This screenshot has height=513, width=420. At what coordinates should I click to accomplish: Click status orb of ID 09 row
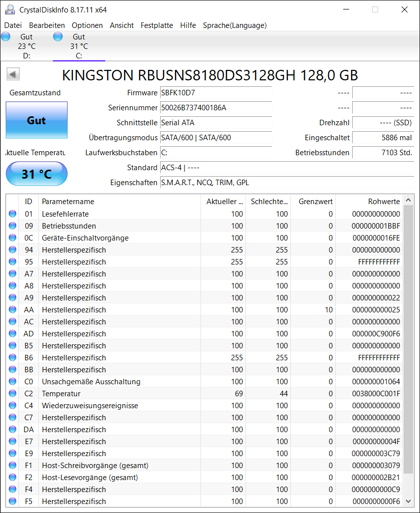12,226
